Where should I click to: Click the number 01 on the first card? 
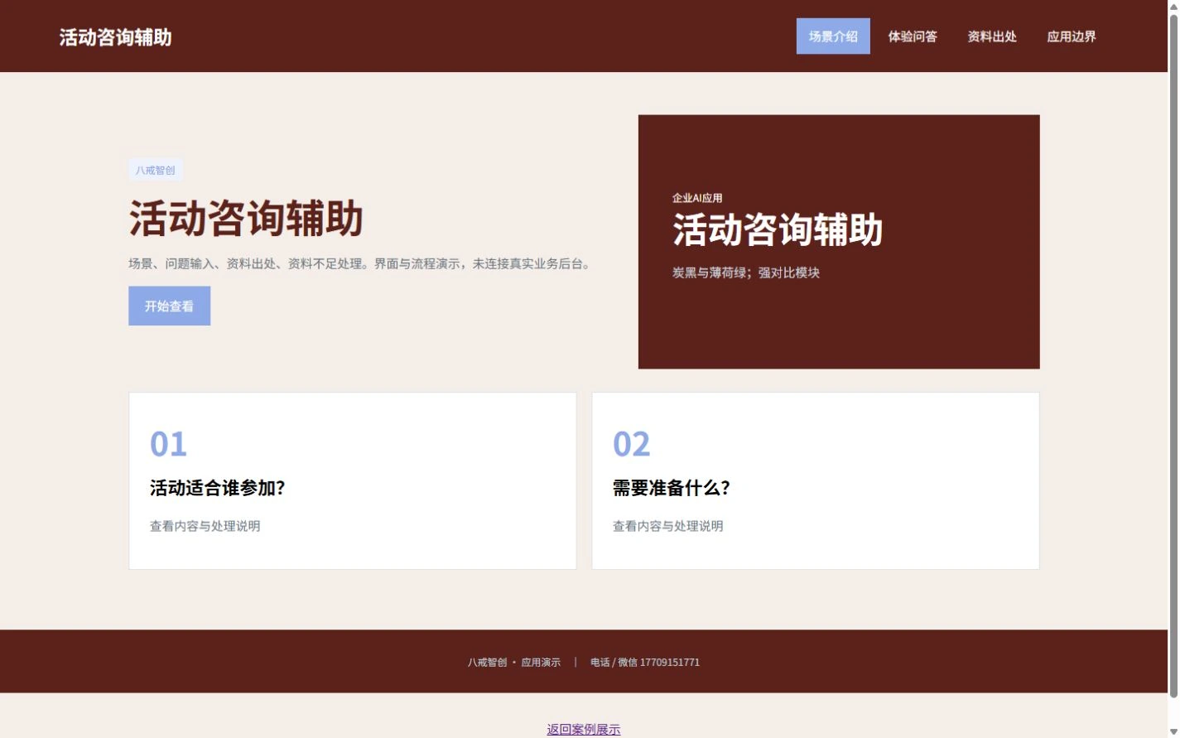click(168, 444)
